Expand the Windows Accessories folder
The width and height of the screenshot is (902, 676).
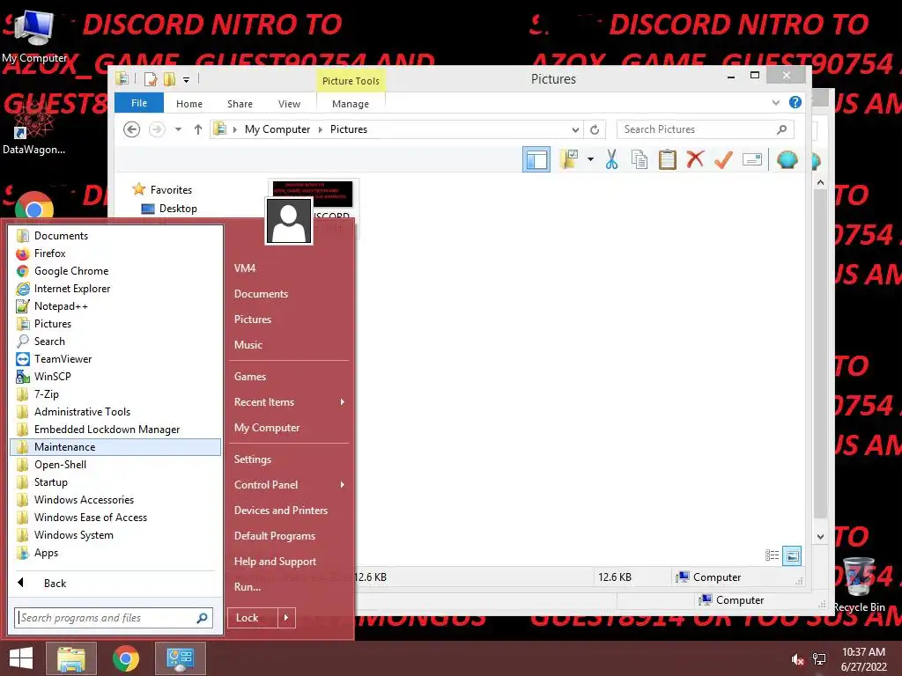pyautogui.click(x=115, y=500)
